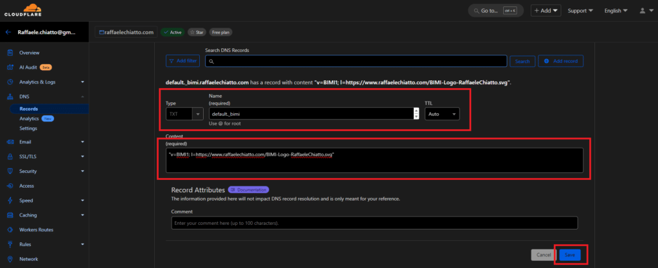Viewport: 658px width, 268px height.
Task: Open the Go to quick search box
Action: click(x=496, y=10)
